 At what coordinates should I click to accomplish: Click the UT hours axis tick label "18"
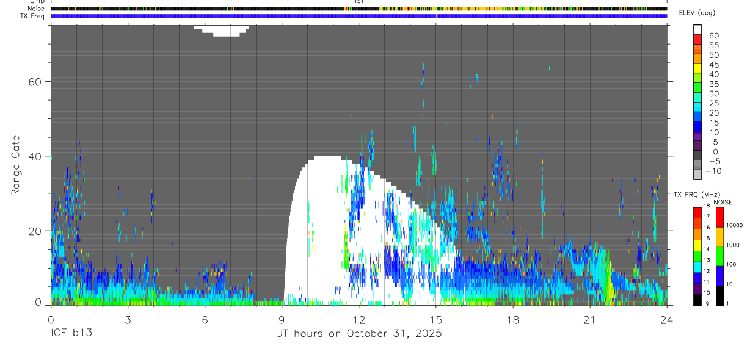513,320
